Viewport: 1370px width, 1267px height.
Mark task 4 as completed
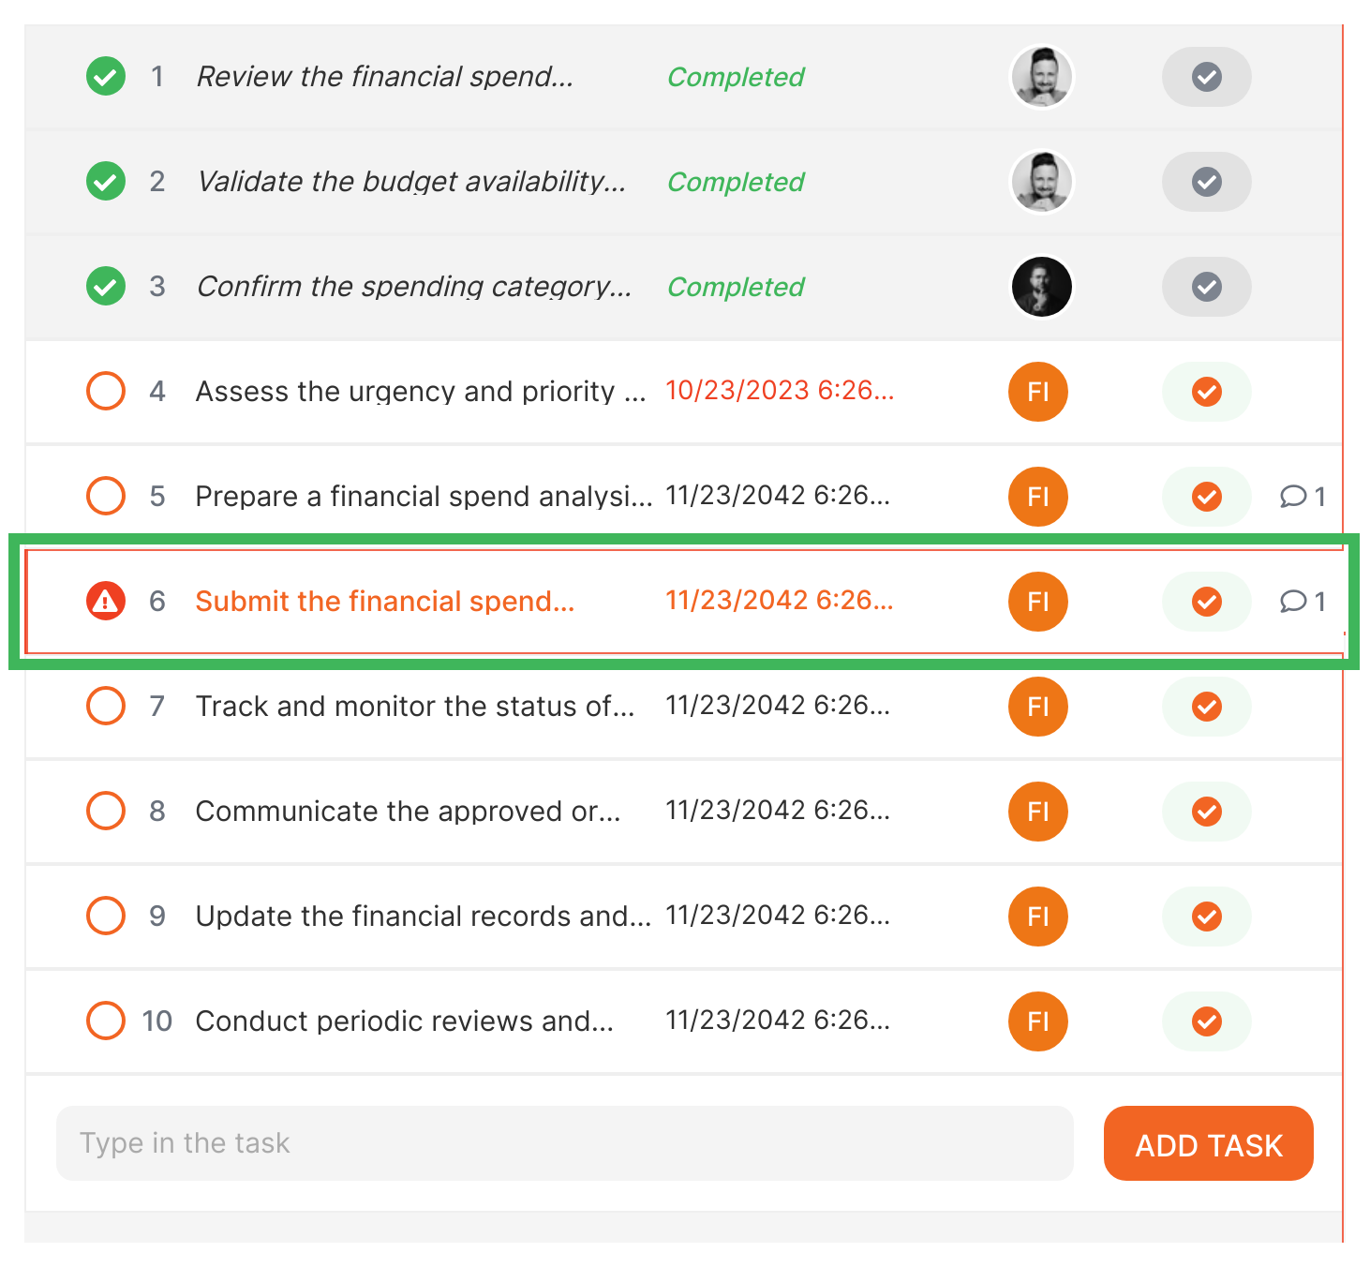[x=105, y=391]
